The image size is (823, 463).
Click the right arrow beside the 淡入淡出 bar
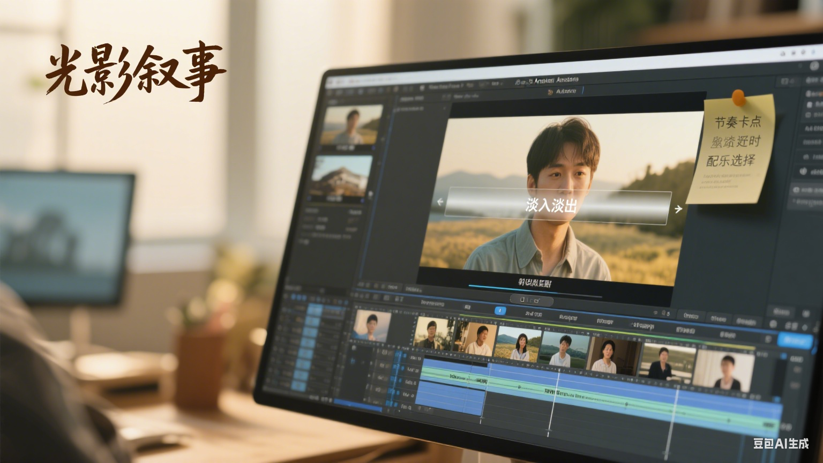[x=678, y=209]
